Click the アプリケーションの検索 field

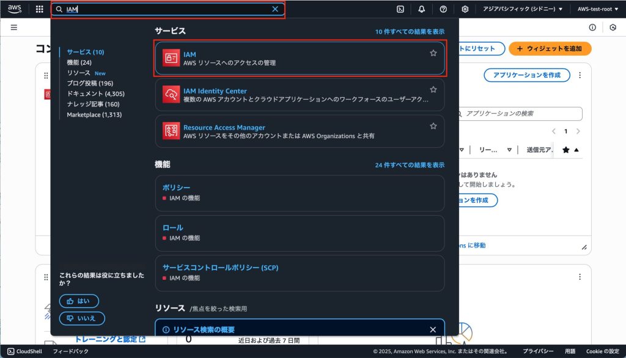[x=520, y=114]
